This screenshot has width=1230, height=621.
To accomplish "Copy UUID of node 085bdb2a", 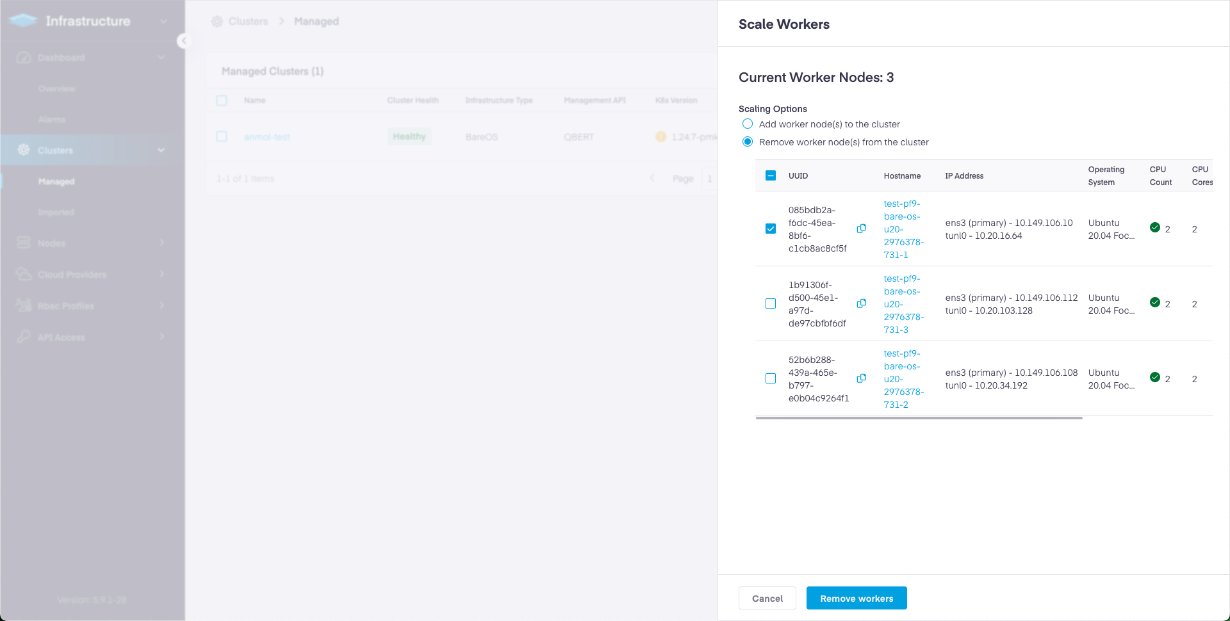I will click(861, 229).
